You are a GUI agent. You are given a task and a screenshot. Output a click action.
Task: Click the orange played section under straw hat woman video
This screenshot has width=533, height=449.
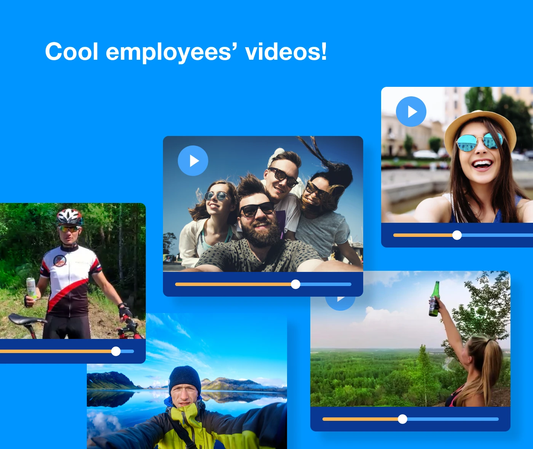pyautogui.click(x=423, y=235)
